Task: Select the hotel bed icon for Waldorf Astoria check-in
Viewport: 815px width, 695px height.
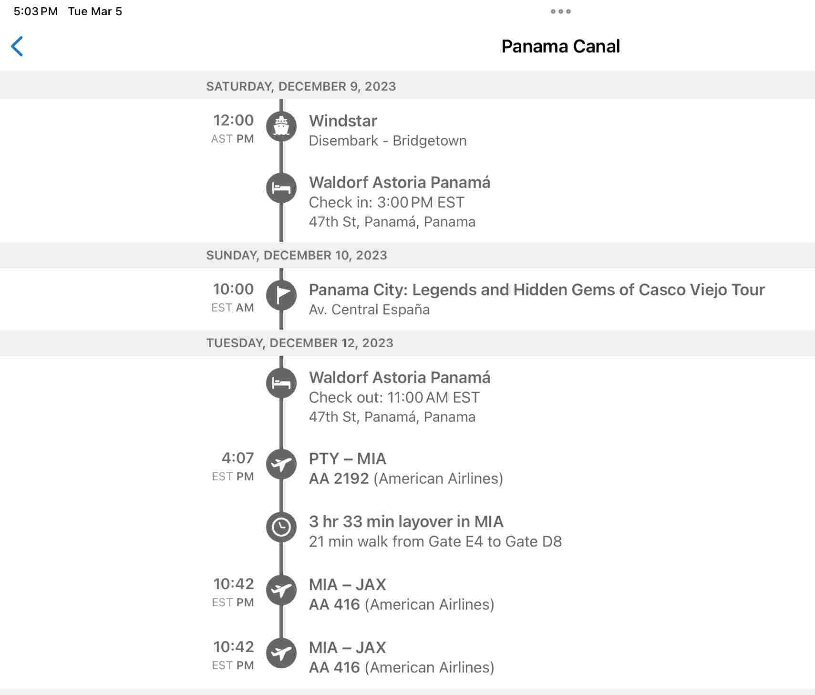Action: (282, 188)
